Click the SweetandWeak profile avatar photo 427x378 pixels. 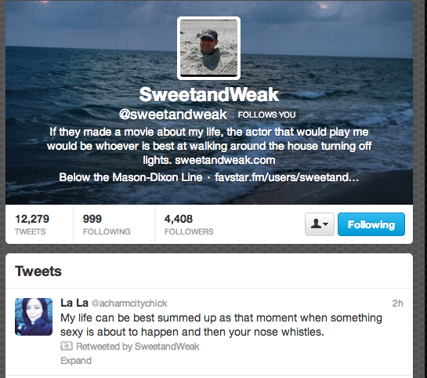[x=208, y=49]
